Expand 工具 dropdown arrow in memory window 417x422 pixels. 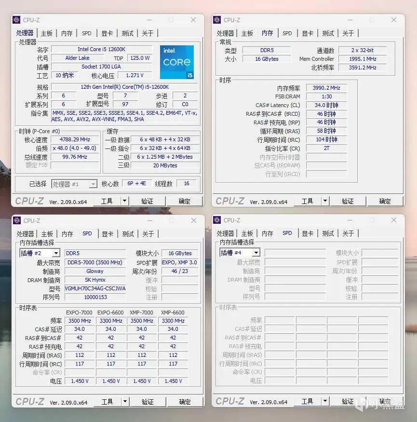click(325, 201)
